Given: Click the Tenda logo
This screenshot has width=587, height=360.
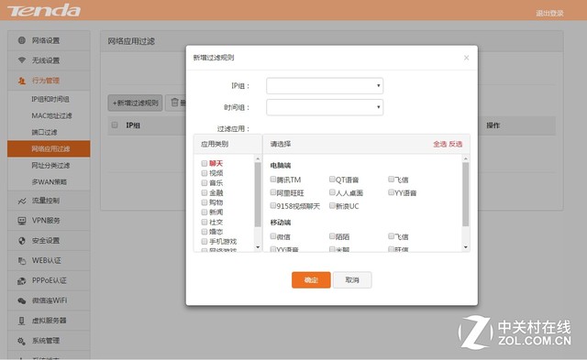Looking at the screenshot, I should (x=44, y=10).
